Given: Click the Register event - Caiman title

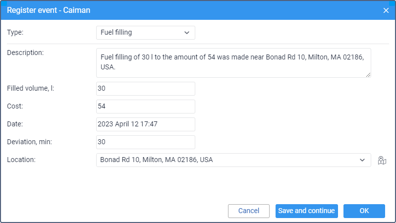Looking at the screenshot, I should click(x=49, y=10).
